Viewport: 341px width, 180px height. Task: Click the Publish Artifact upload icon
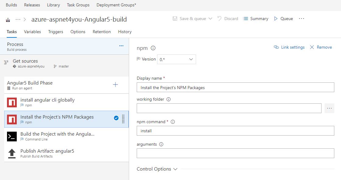tap(12, 154)
